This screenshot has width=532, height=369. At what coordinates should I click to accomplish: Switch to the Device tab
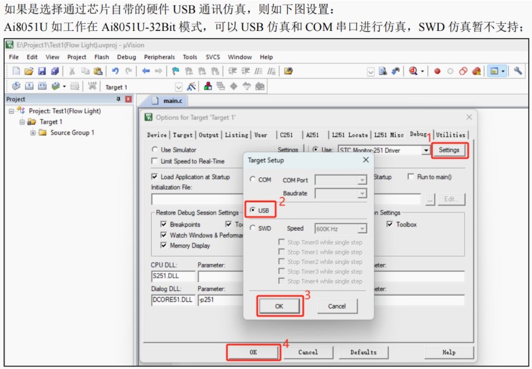point(157,135)
